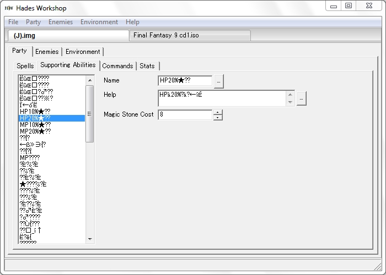Click Help box scroll down arrow

(290, 102)
